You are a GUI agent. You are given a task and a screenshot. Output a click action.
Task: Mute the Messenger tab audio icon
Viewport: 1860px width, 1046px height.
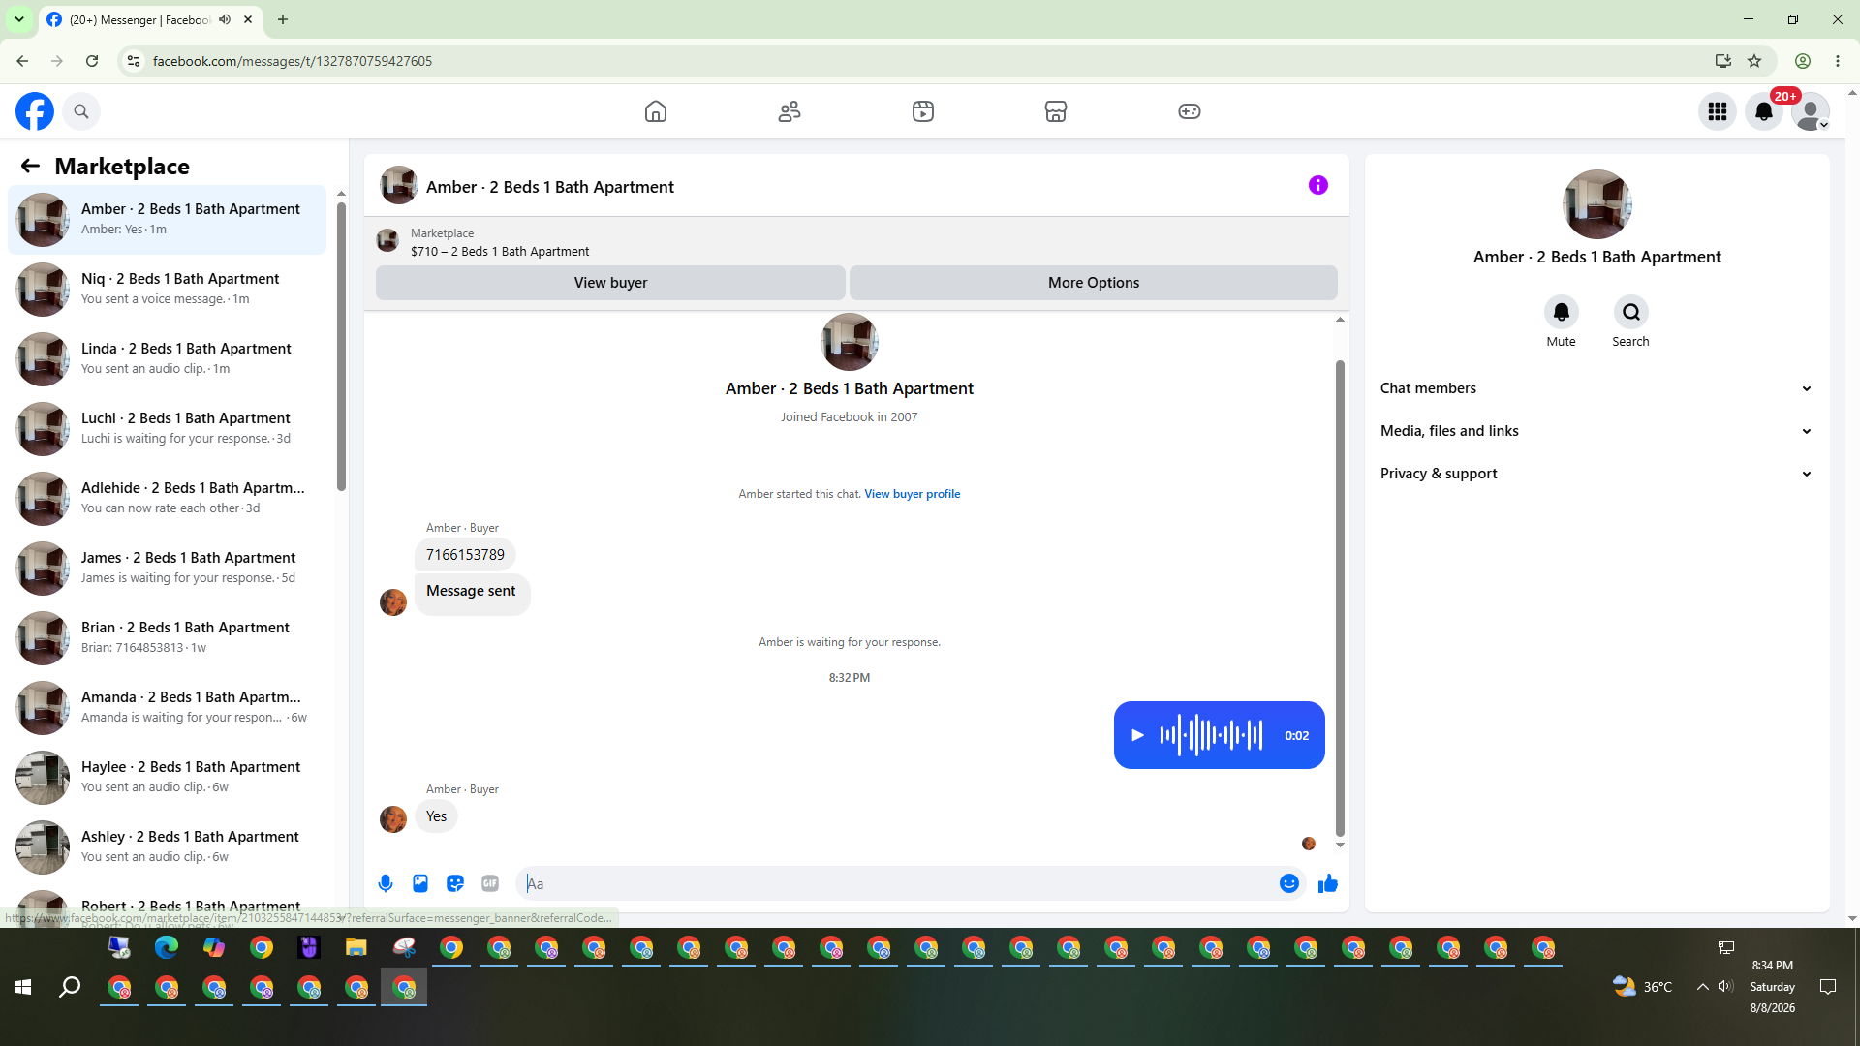point(225,19)
